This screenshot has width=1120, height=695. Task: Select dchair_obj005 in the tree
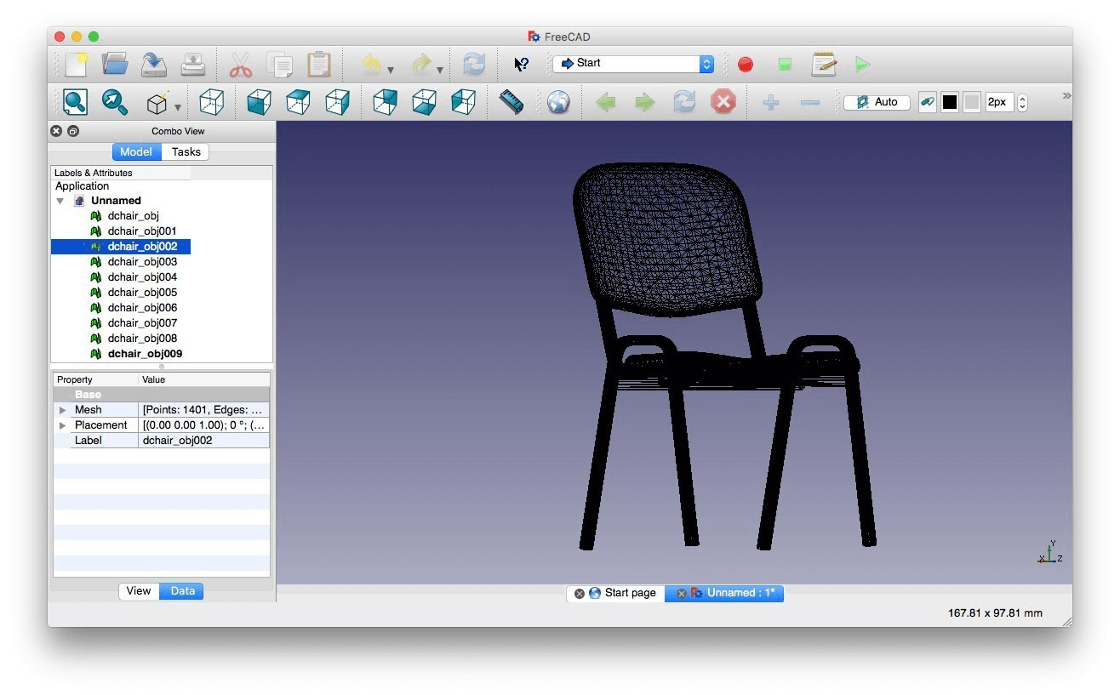tap(142, 293)
